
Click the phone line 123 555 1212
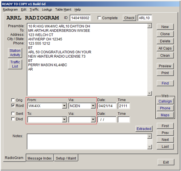coord(39,43)
